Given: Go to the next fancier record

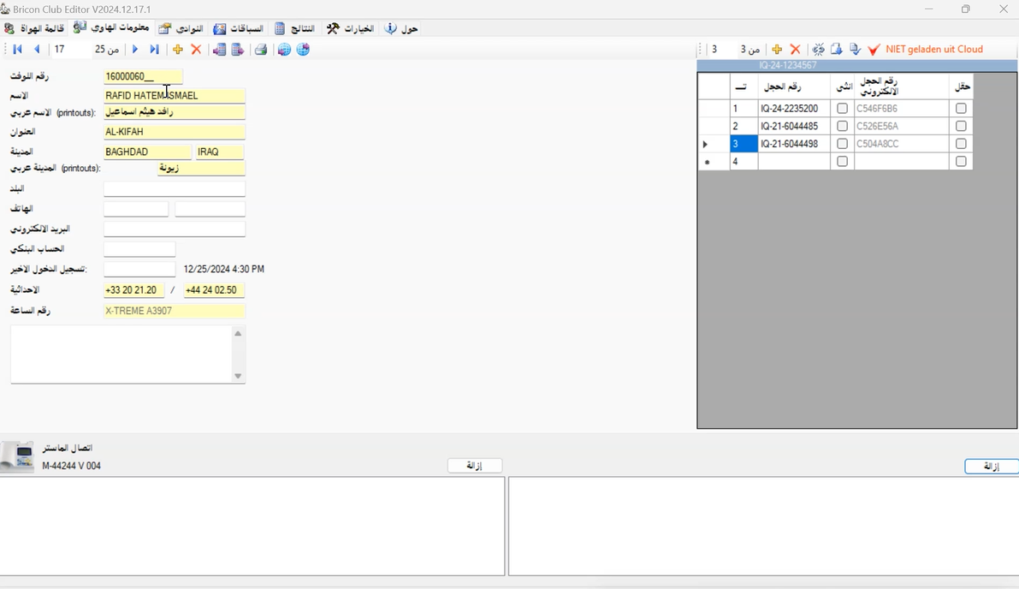Looking at the screenshot, I should click(x=135, y=50).
